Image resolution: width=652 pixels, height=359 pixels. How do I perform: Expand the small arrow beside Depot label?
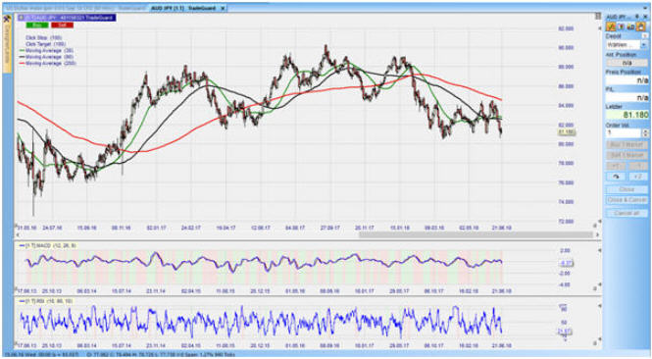coord(645,36)
